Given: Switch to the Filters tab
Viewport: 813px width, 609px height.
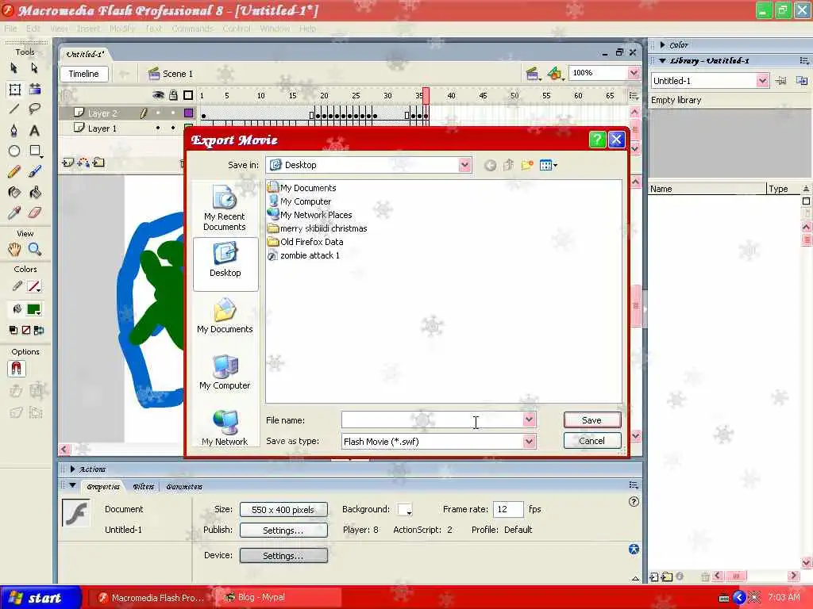Looking at the screenshot, I should coord(144,487).
